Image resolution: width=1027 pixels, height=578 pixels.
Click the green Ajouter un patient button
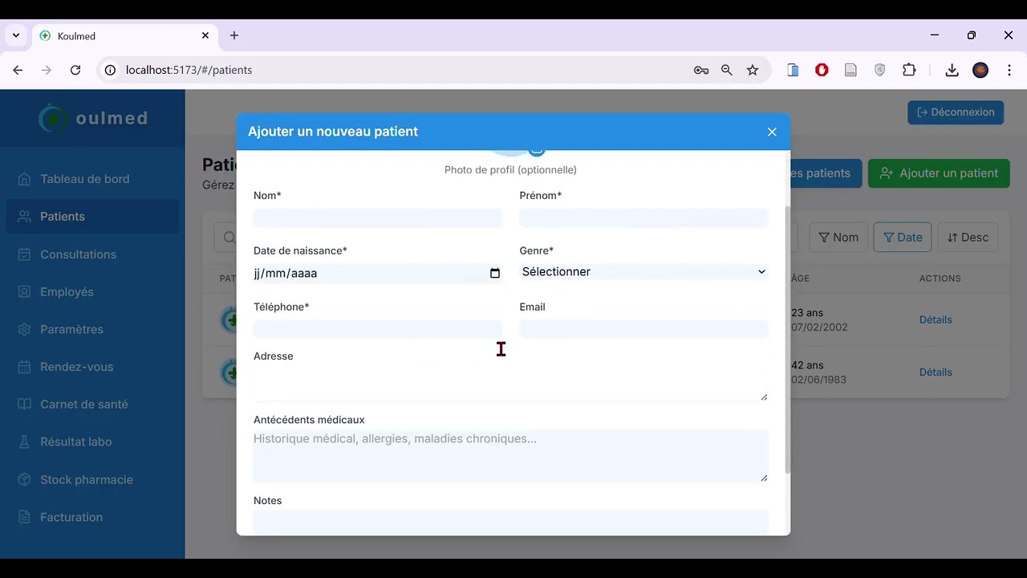[x=939, y=173]
